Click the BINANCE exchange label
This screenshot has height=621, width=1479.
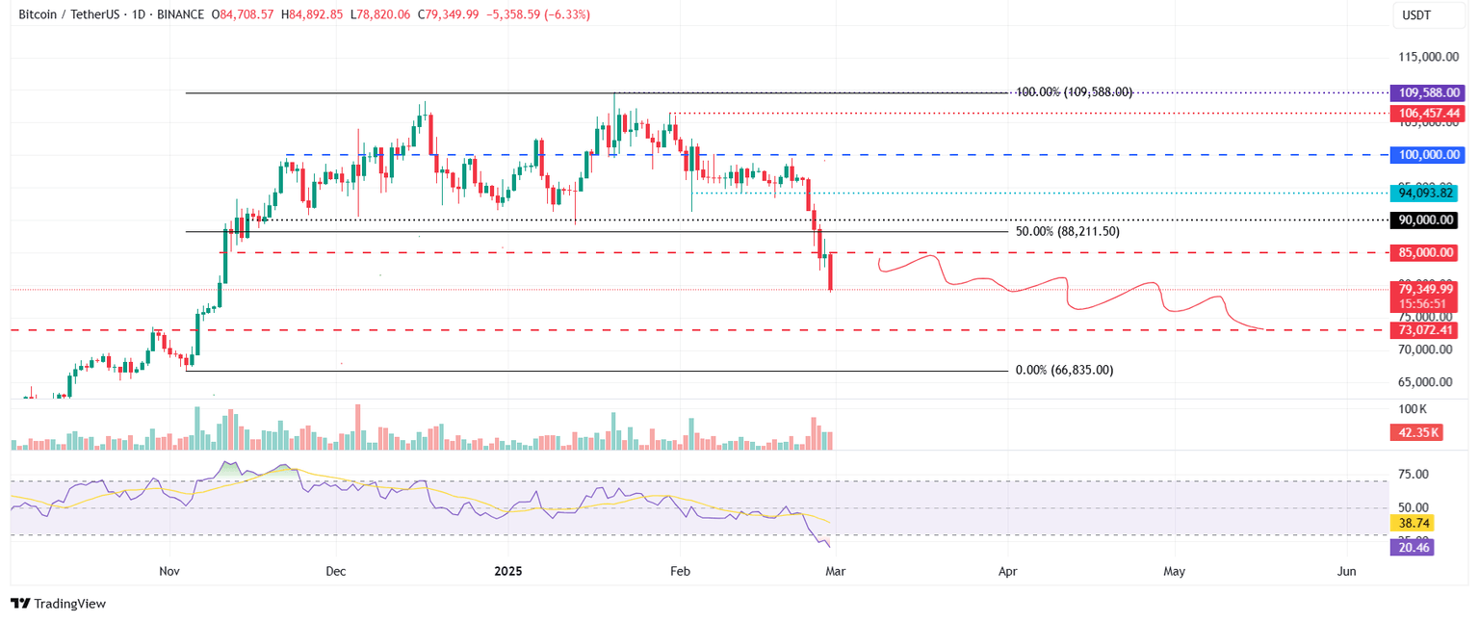click(x=179, y=14)
